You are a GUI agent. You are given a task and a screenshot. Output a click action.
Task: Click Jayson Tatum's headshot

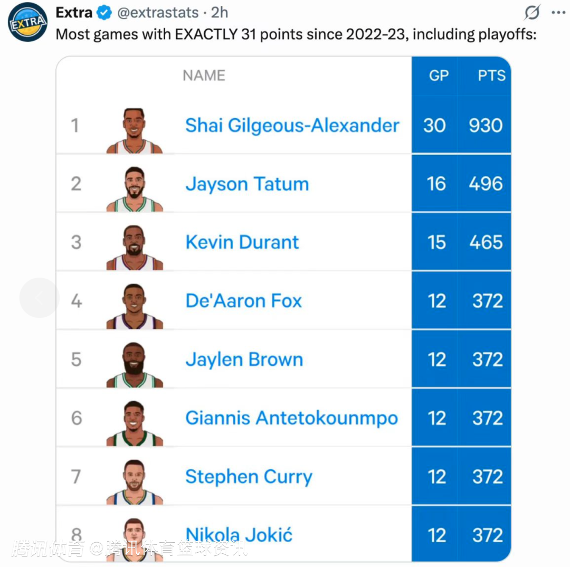tap(134, 189)
